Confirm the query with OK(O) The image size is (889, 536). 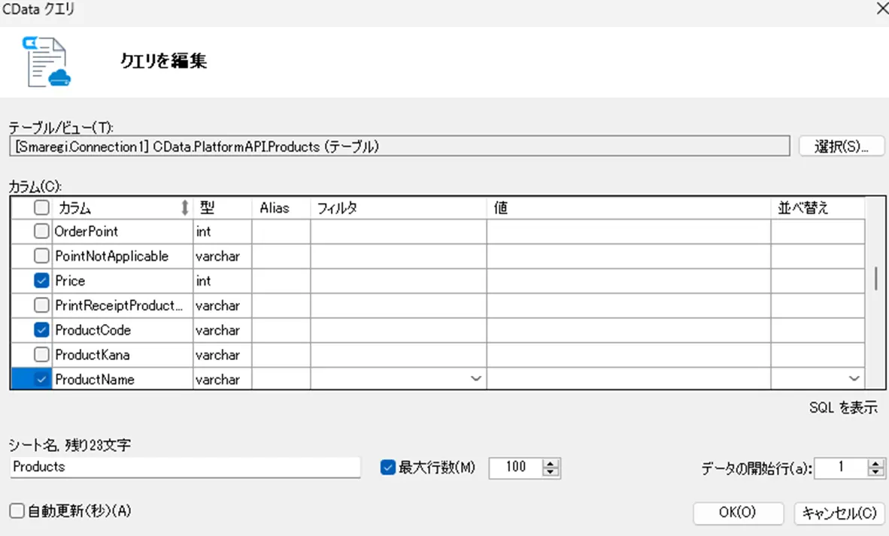[x=738, y=513]
